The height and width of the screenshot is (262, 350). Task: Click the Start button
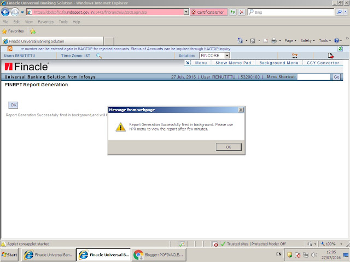coord(9,255)
